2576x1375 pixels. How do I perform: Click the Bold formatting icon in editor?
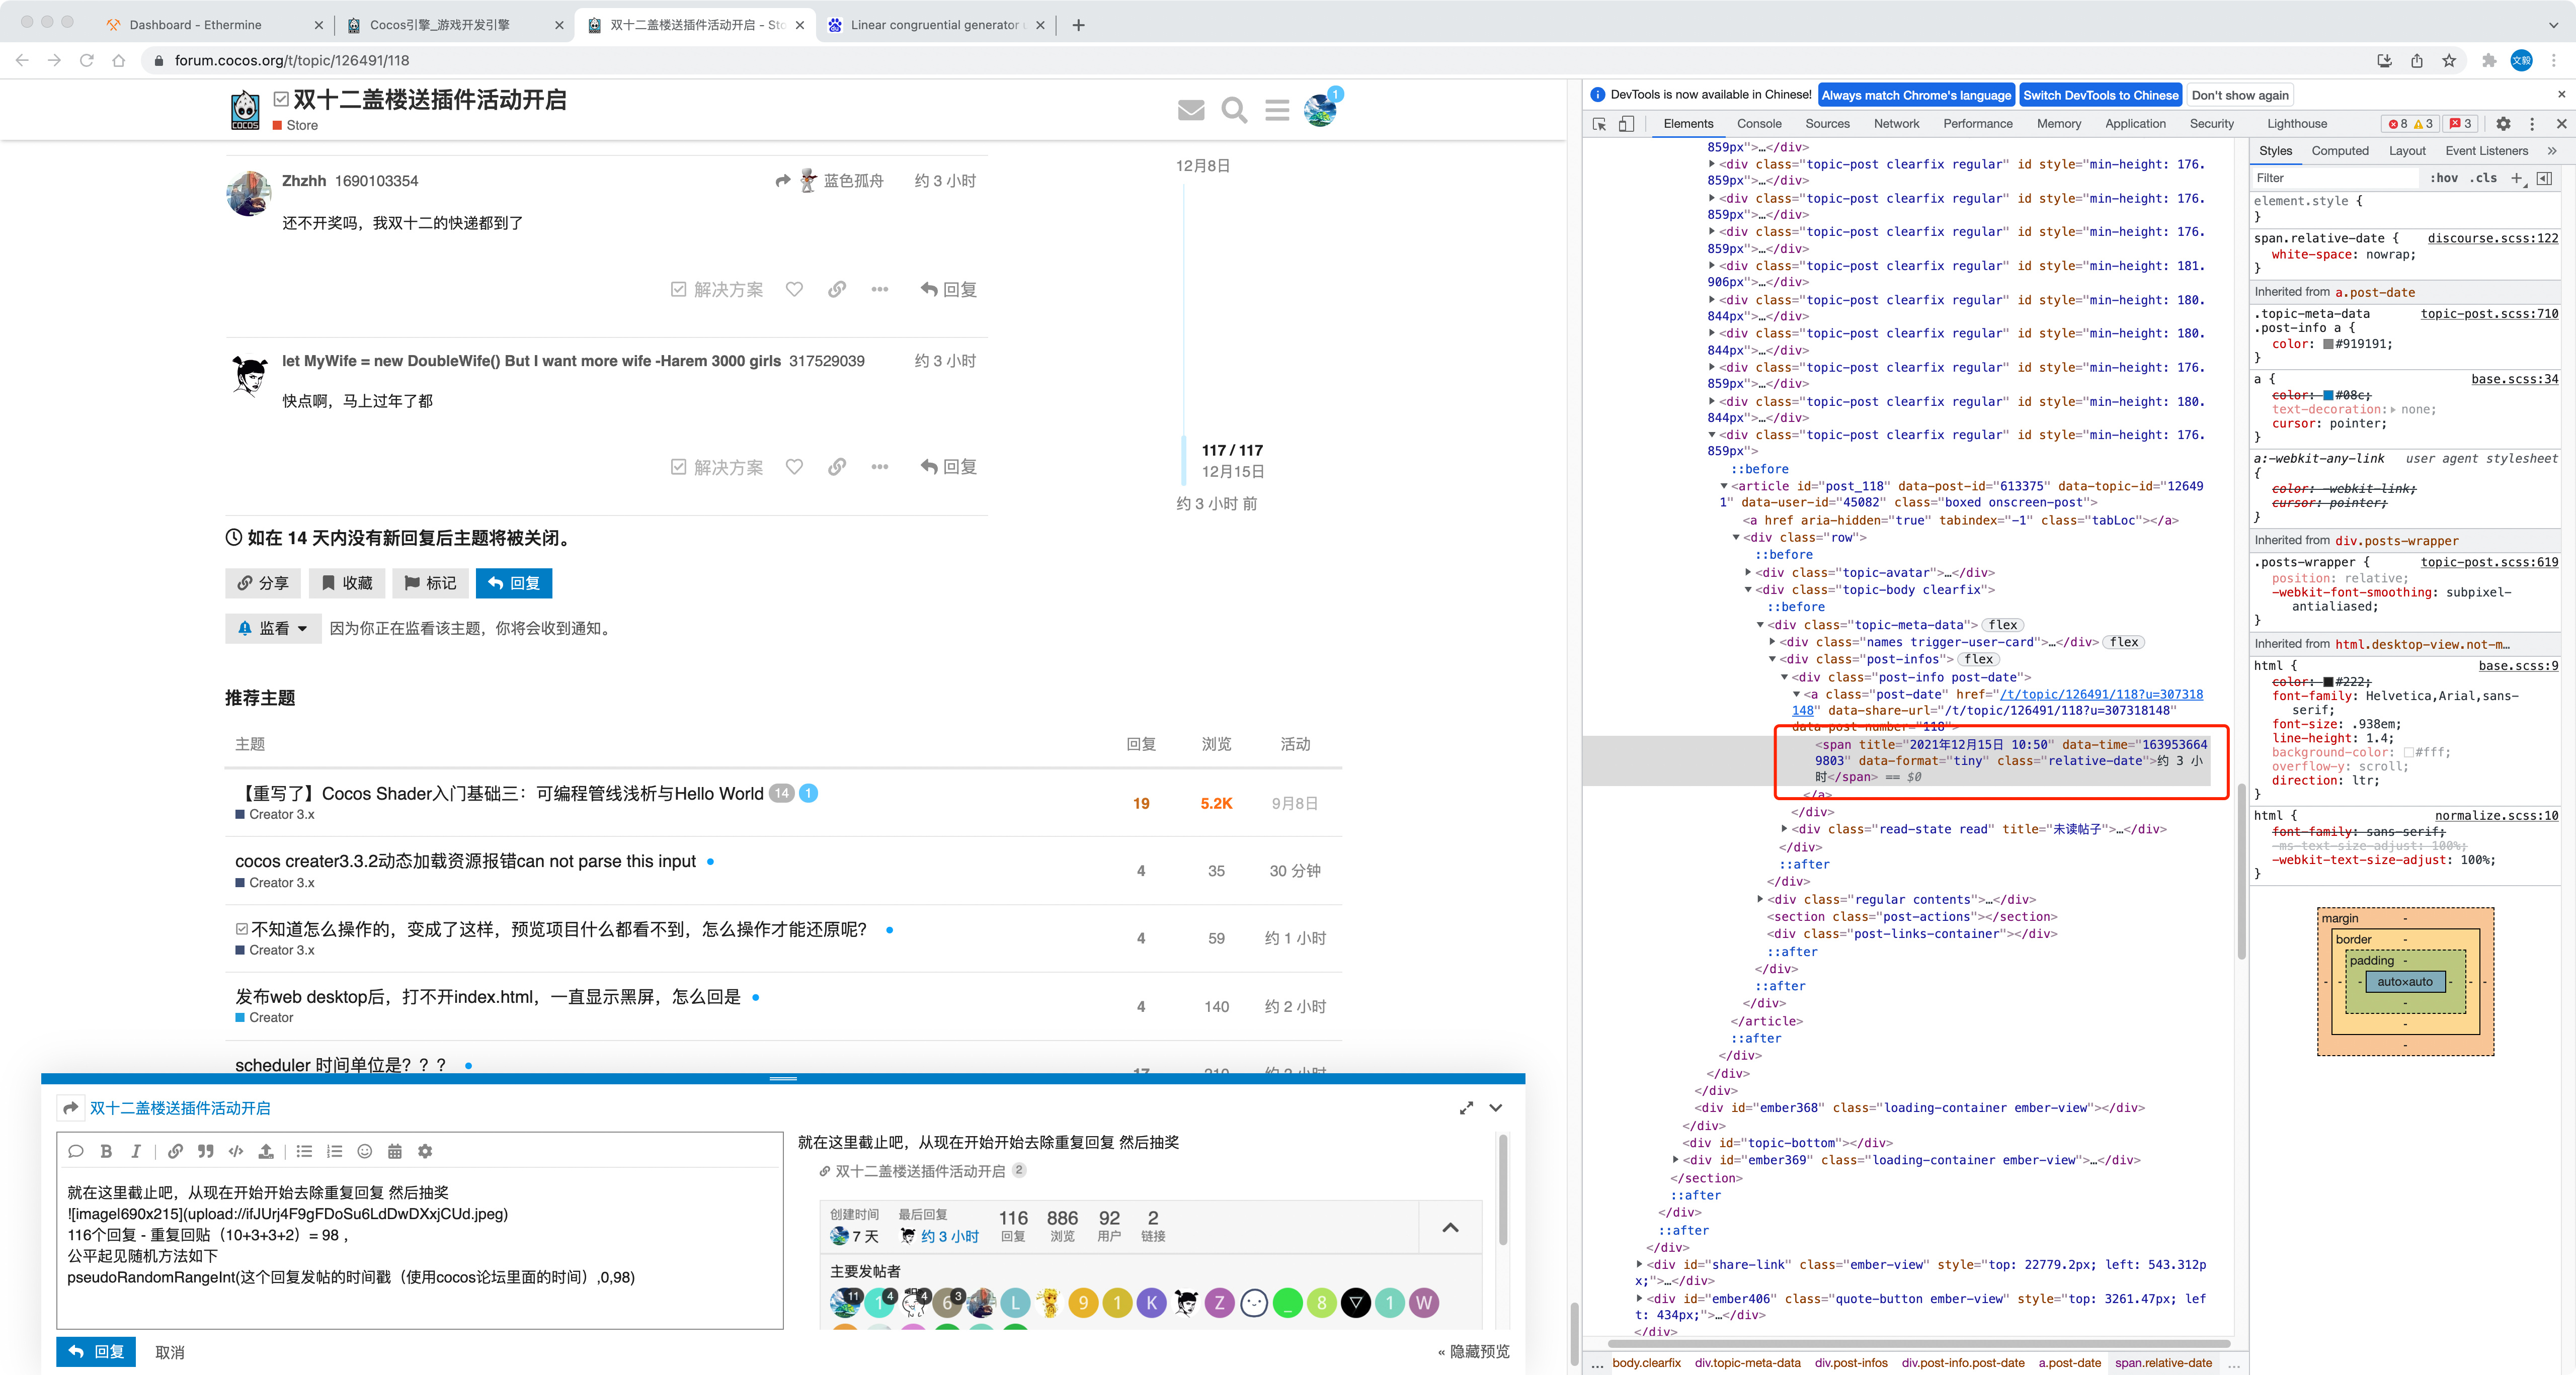(x=106, y=1151)
